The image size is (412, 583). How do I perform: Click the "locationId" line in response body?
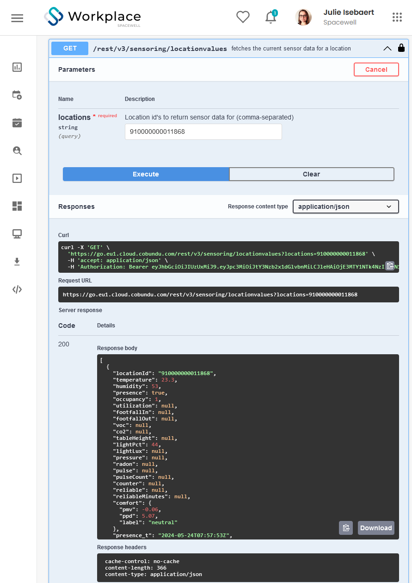165,373
